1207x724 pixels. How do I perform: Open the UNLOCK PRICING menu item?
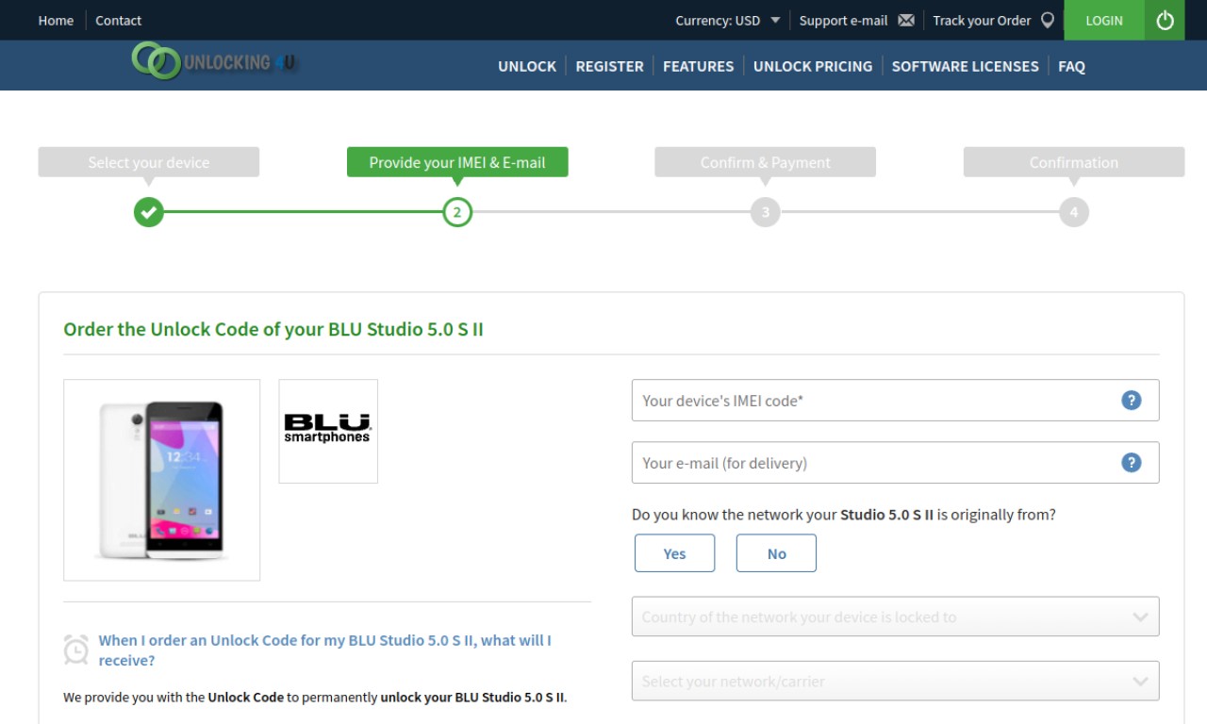point(813,66)
